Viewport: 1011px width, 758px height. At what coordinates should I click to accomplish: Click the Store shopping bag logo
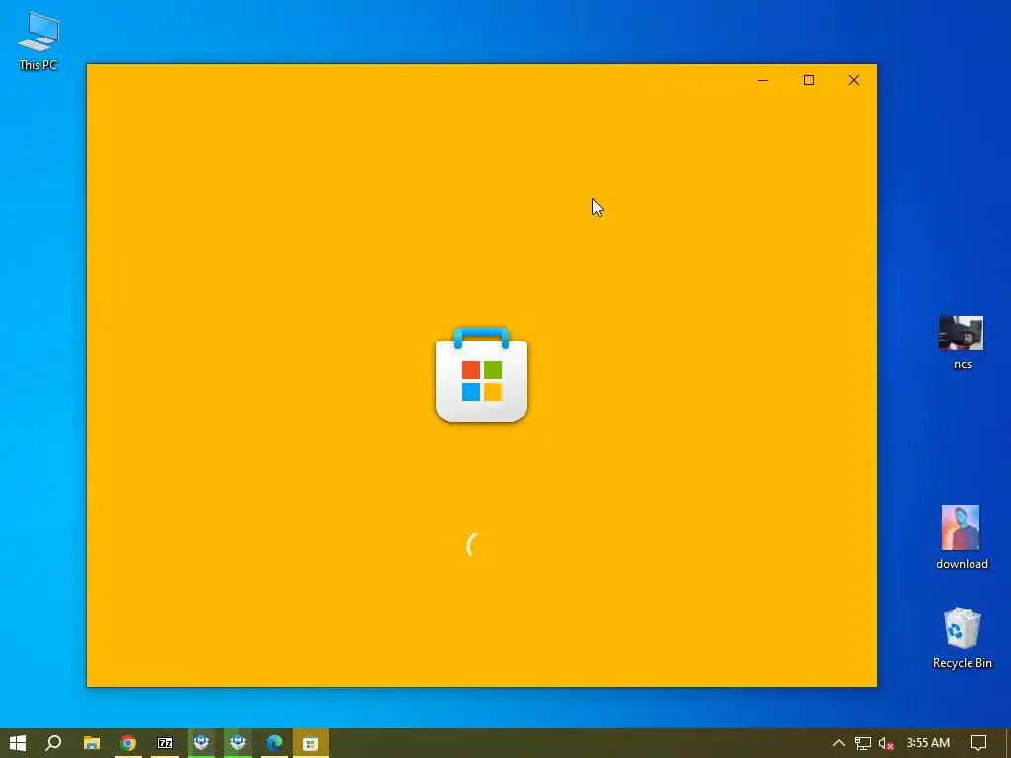[x=482, y=375]
